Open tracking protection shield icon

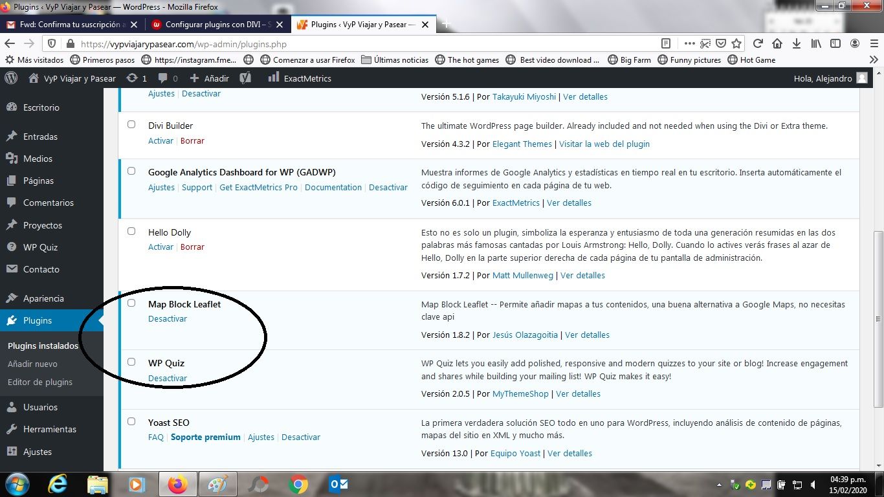click(53, 44)
